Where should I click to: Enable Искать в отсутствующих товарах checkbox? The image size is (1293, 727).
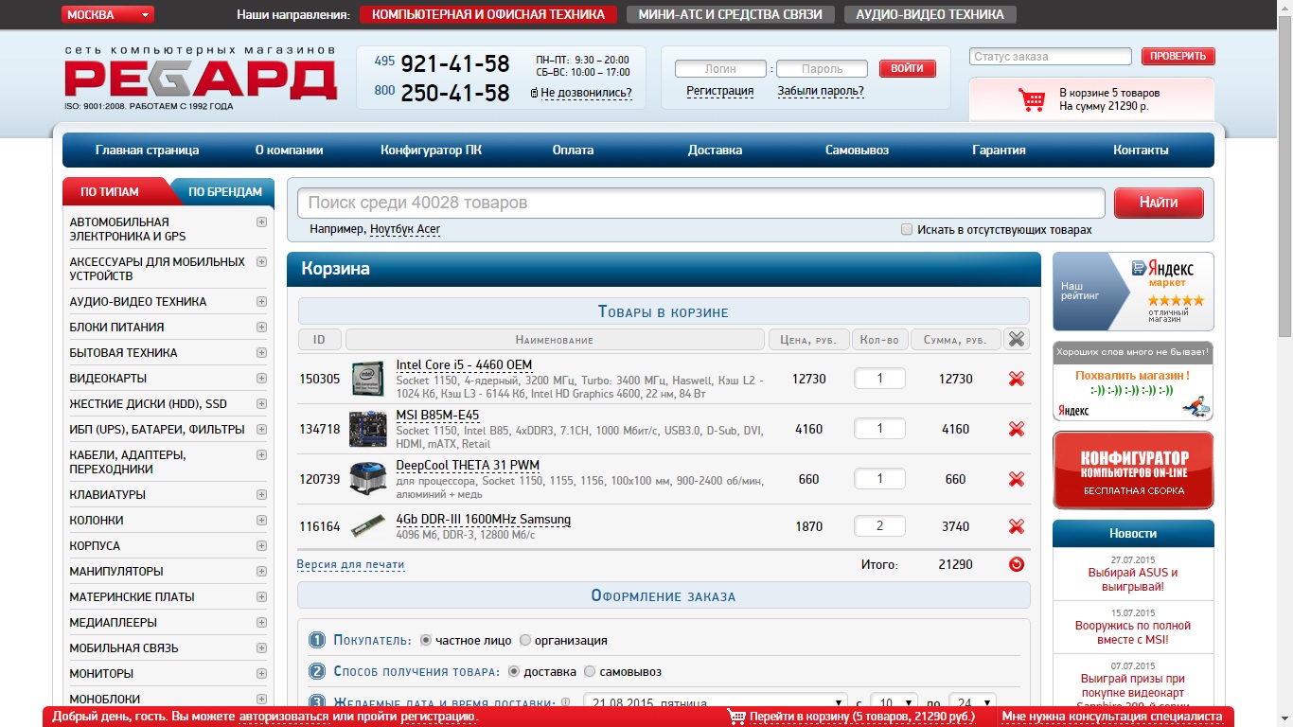pos(907,230)
